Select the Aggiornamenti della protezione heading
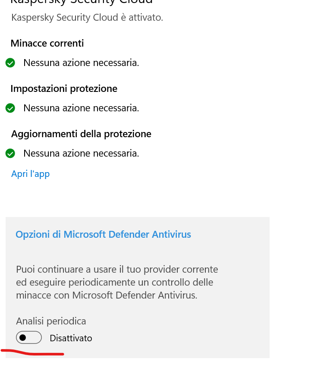 pyautogui.click(x=81, y=134)
